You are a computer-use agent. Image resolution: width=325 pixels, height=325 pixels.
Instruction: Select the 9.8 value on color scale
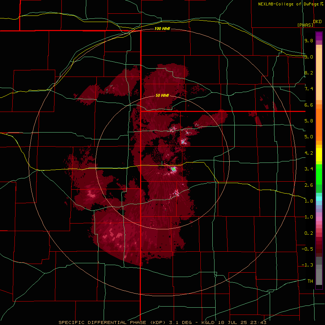pos(309,40)
